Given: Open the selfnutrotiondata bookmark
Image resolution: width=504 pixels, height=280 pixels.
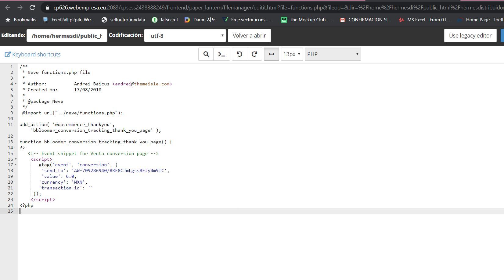Looking at the screenshot, I should pyautogui.click(x=124, y=20).
